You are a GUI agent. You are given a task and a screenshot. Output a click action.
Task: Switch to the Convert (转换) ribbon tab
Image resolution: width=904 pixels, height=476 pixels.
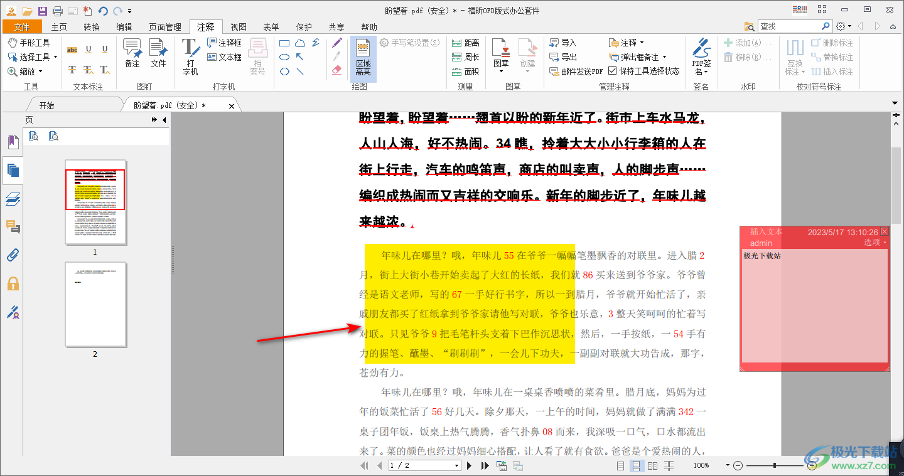pos(92,27)
